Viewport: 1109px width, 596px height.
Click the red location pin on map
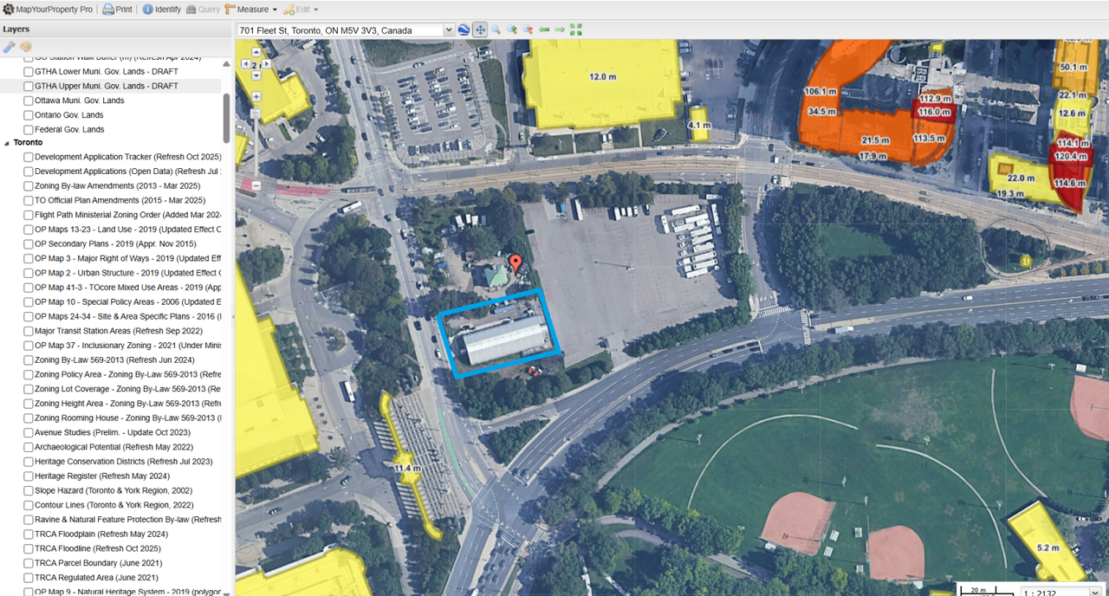point(516,262)
